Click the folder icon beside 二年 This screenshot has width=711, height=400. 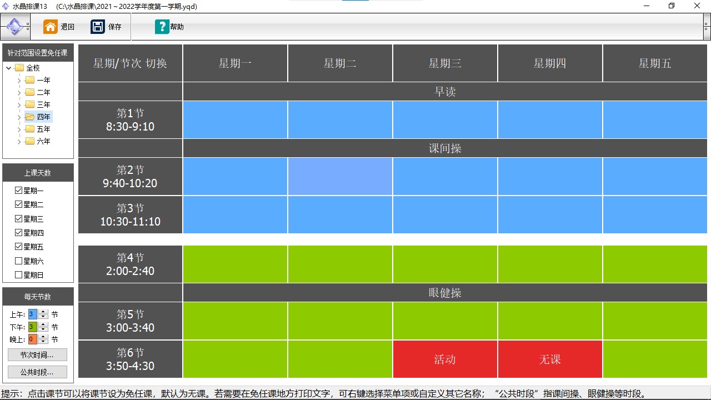(x=30, y=92)
